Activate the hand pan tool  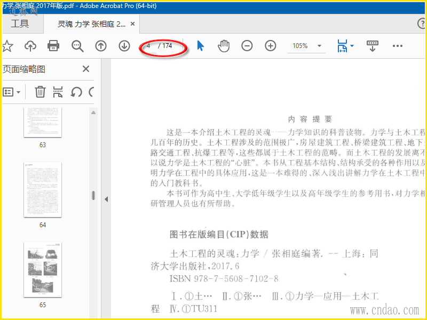pos(224,46)
